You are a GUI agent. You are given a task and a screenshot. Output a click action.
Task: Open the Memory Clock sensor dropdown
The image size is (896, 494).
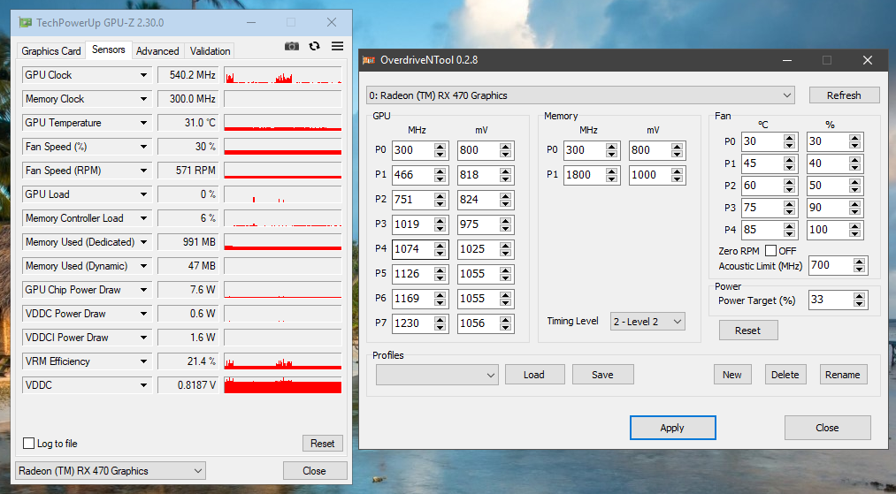tap(143, 99)
